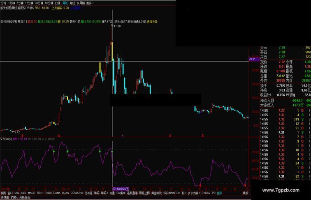Select the 5分钟 period tab
Image resolution: width=311 pixels, height=200 pixels.
pos(20,3)
